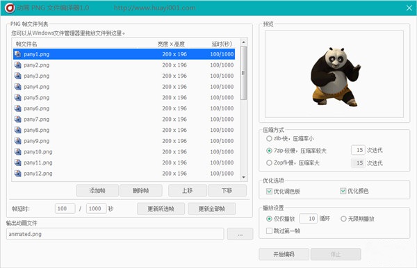This screenshot has width=417, height=268.
Task: Click the file icon beside pany1.png
Action: coord(18,54)
